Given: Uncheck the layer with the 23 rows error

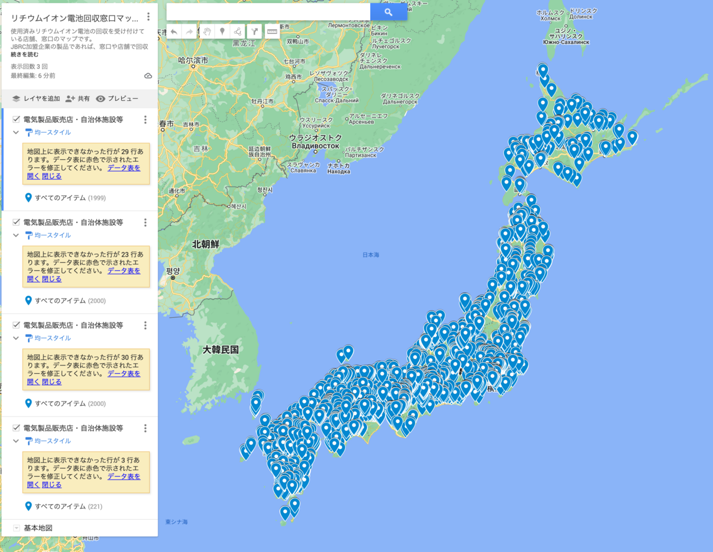Looking at the screenshot, I should [16, 222].
